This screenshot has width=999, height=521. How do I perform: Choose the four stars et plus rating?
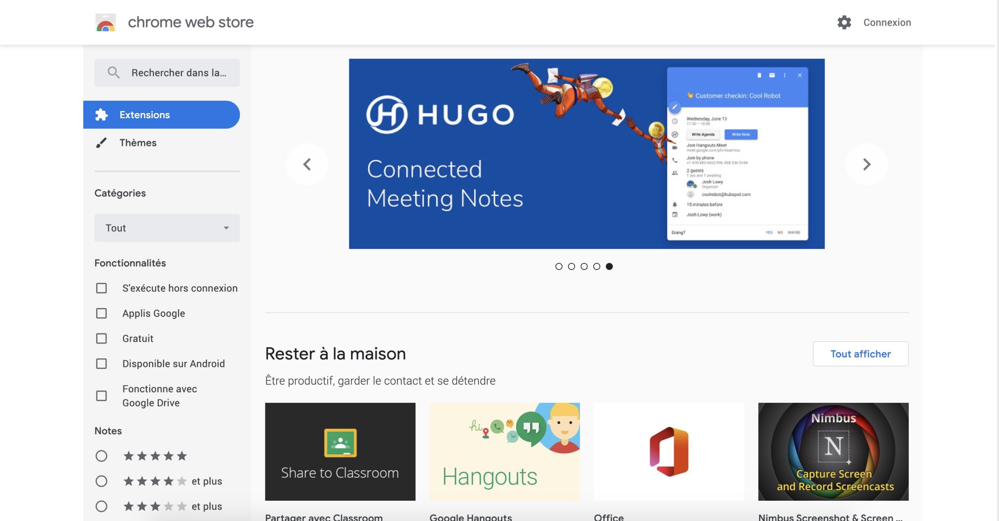coord(101,481)
